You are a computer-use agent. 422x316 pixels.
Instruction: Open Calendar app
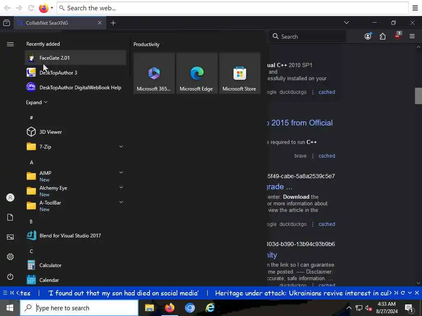click(x=75, y=280)
